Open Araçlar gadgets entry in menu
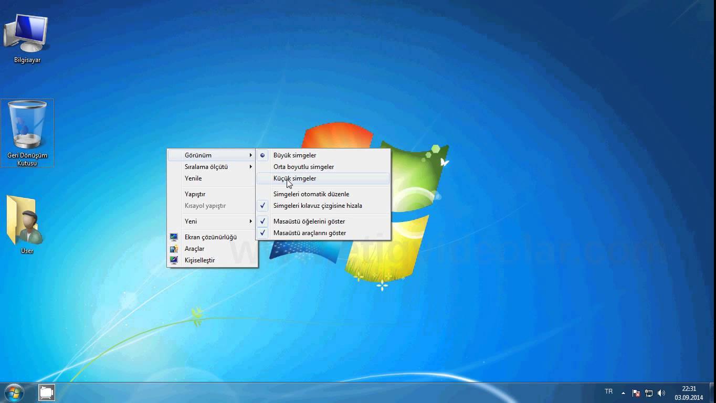716x403 pixels. point(212,249)
